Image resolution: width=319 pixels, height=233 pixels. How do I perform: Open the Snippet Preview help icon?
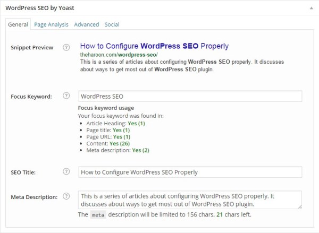tap(66, 47)
